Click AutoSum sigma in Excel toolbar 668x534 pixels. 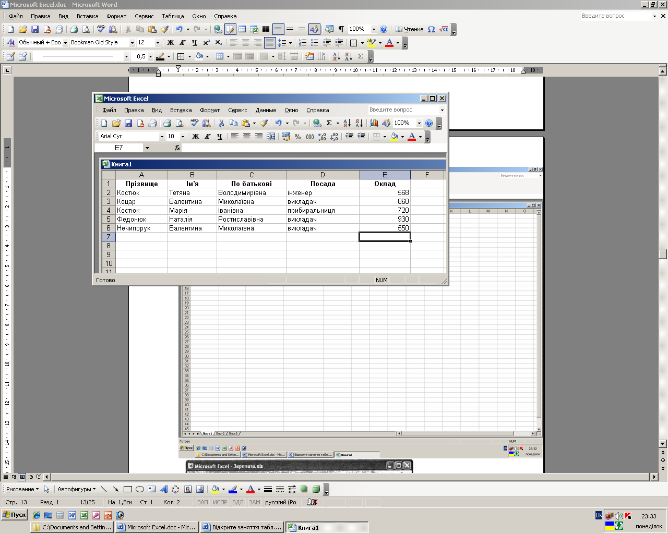(x=329, y=123)
